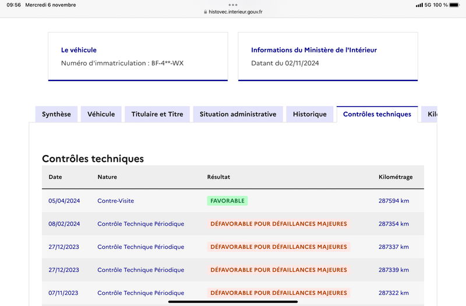Viewport: 466px width, 306px height.
Task: Click the 287337 km mileage cell
Action: pyautogui.click(x=394, y=247)
